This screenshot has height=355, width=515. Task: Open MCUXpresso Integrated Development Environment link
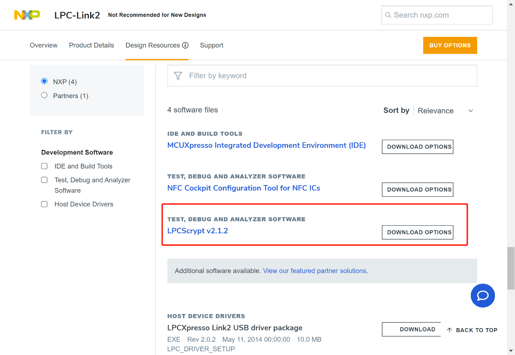[266, 145]
